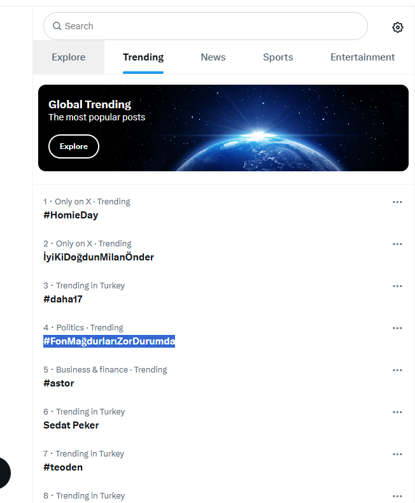Switch to the News tab
The image size is (415, 503).
click(213, 57)
